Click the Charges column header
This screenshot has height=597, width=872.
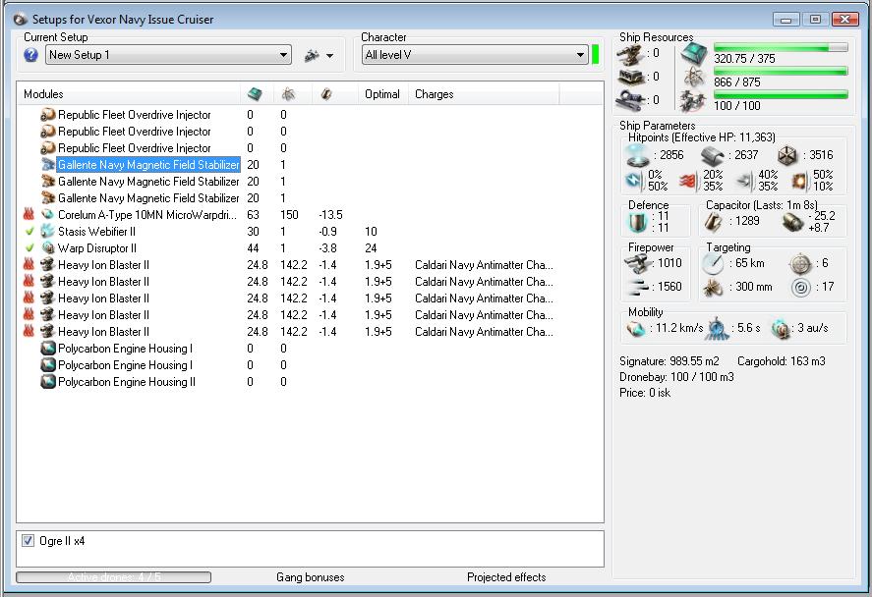pos(434,94)
